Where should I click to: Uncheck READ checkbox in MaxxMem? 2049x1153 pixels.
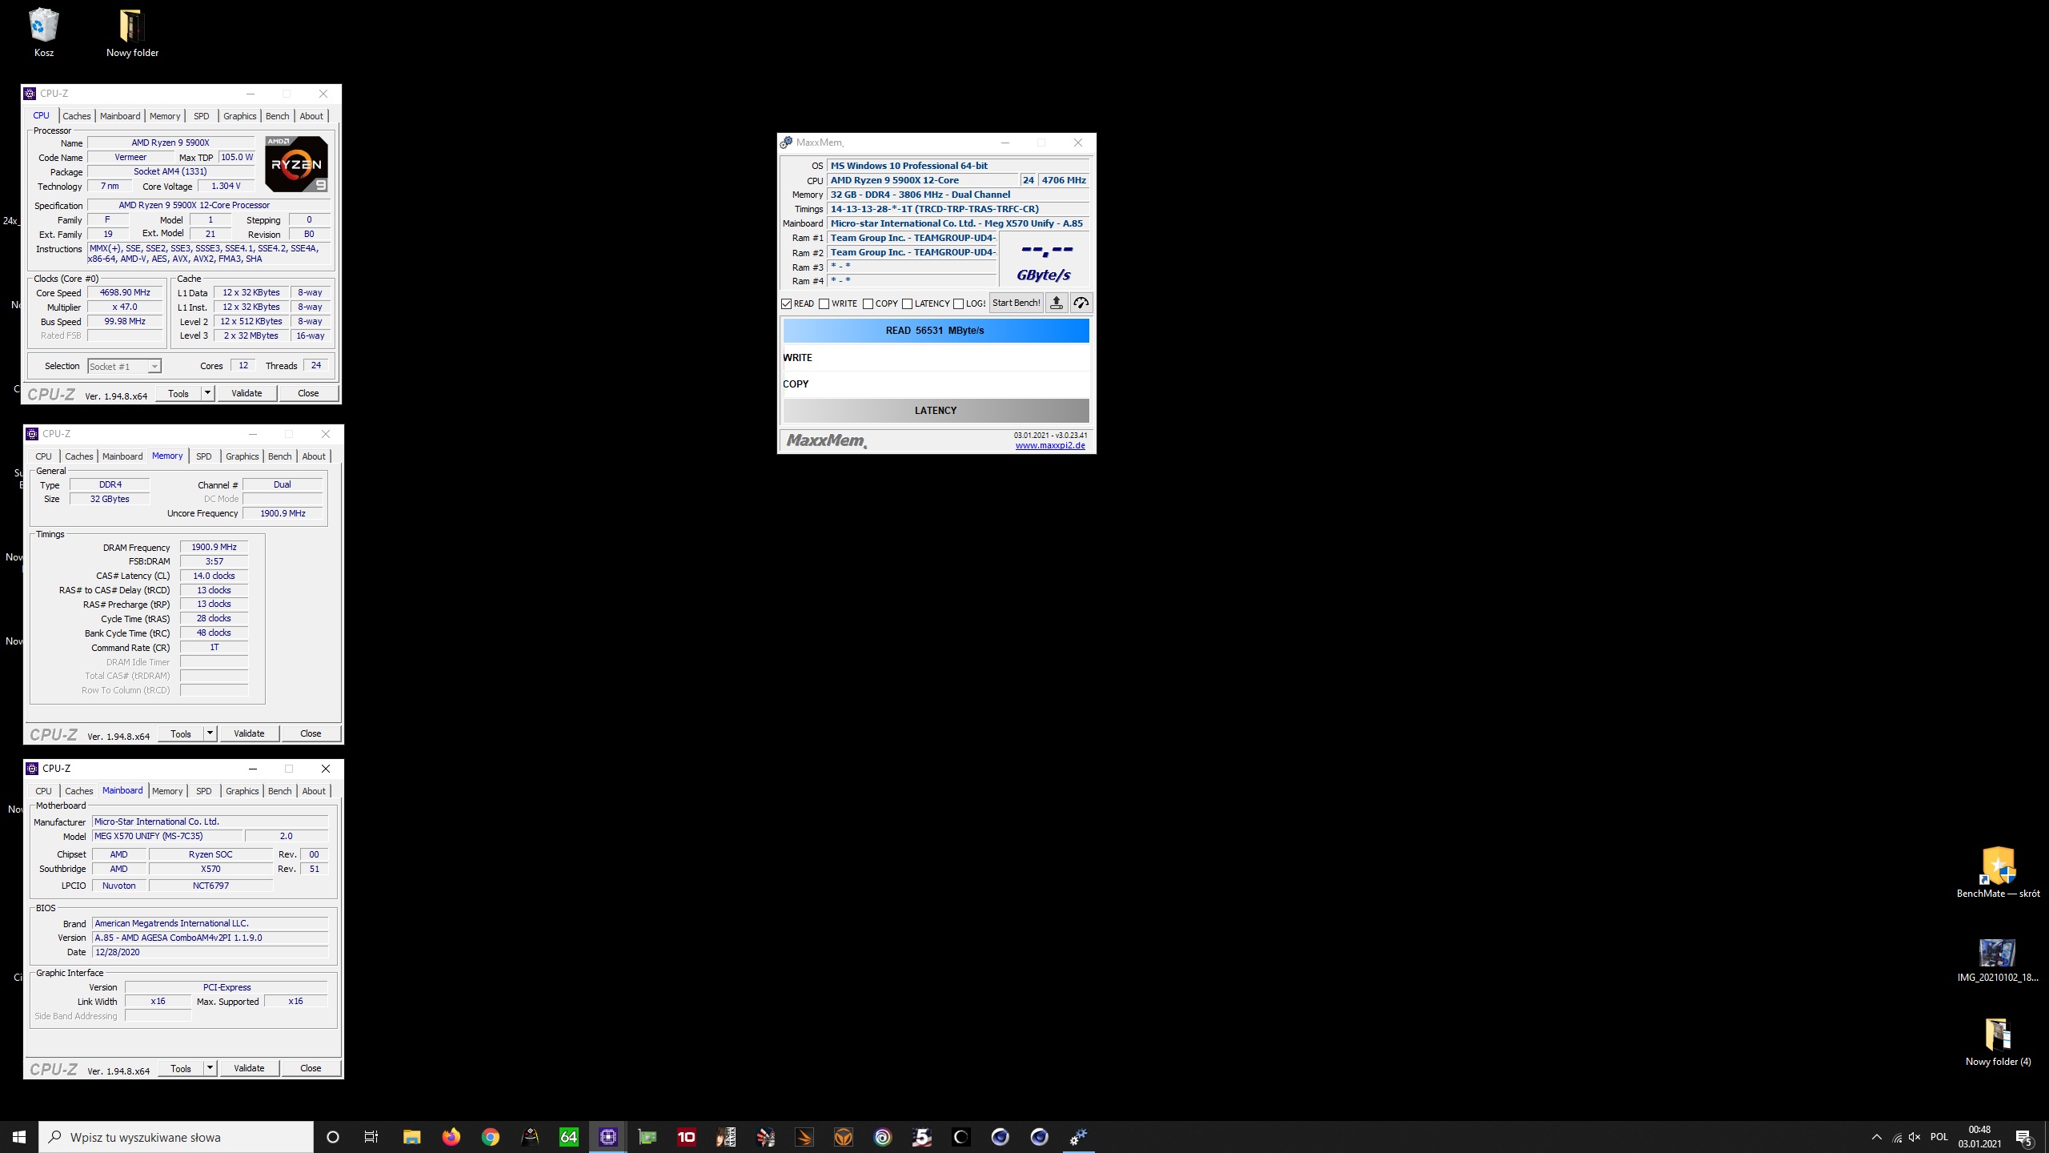click(x=786, y=303)
